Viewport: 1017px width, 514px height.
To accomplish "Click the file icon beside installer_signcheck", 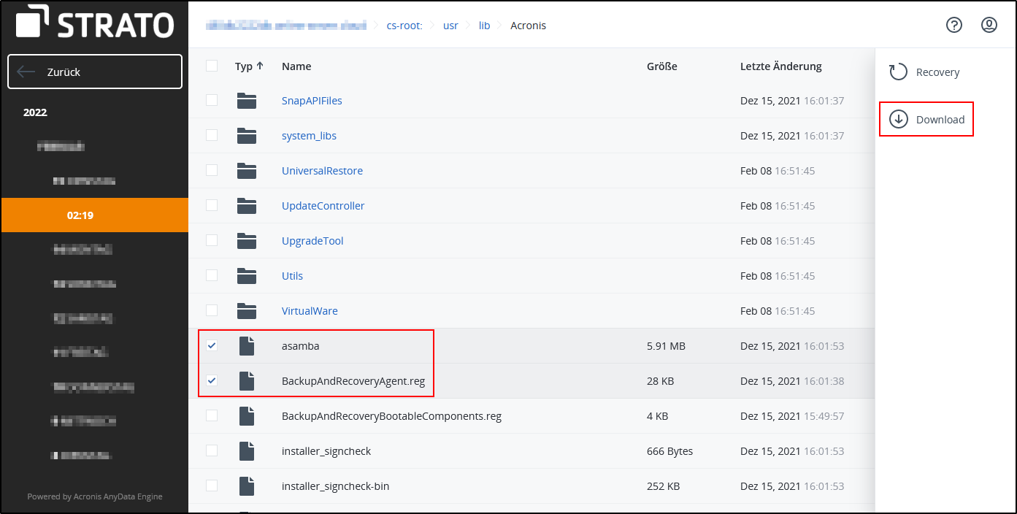I will tap(247, 451).
